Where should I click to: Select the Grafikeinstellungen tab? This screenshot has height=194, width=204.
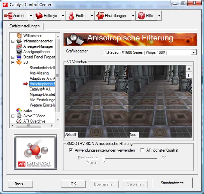coord(24,26)
